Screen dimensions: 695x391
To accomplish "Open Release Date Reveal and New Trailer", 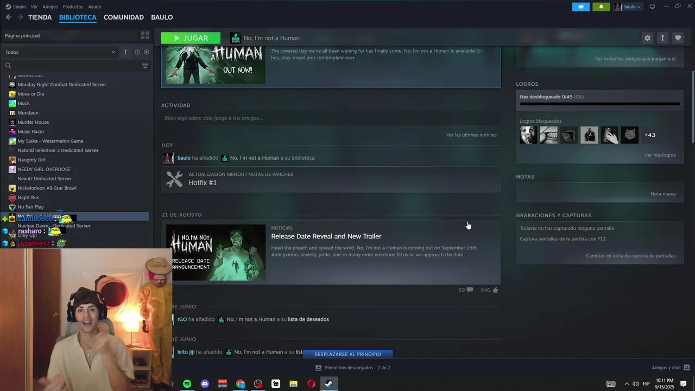I will 326,236.
